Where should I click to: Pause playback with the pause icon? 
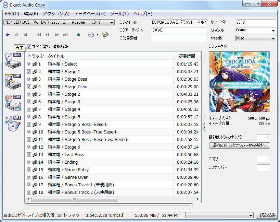click(x=17, y=35)
